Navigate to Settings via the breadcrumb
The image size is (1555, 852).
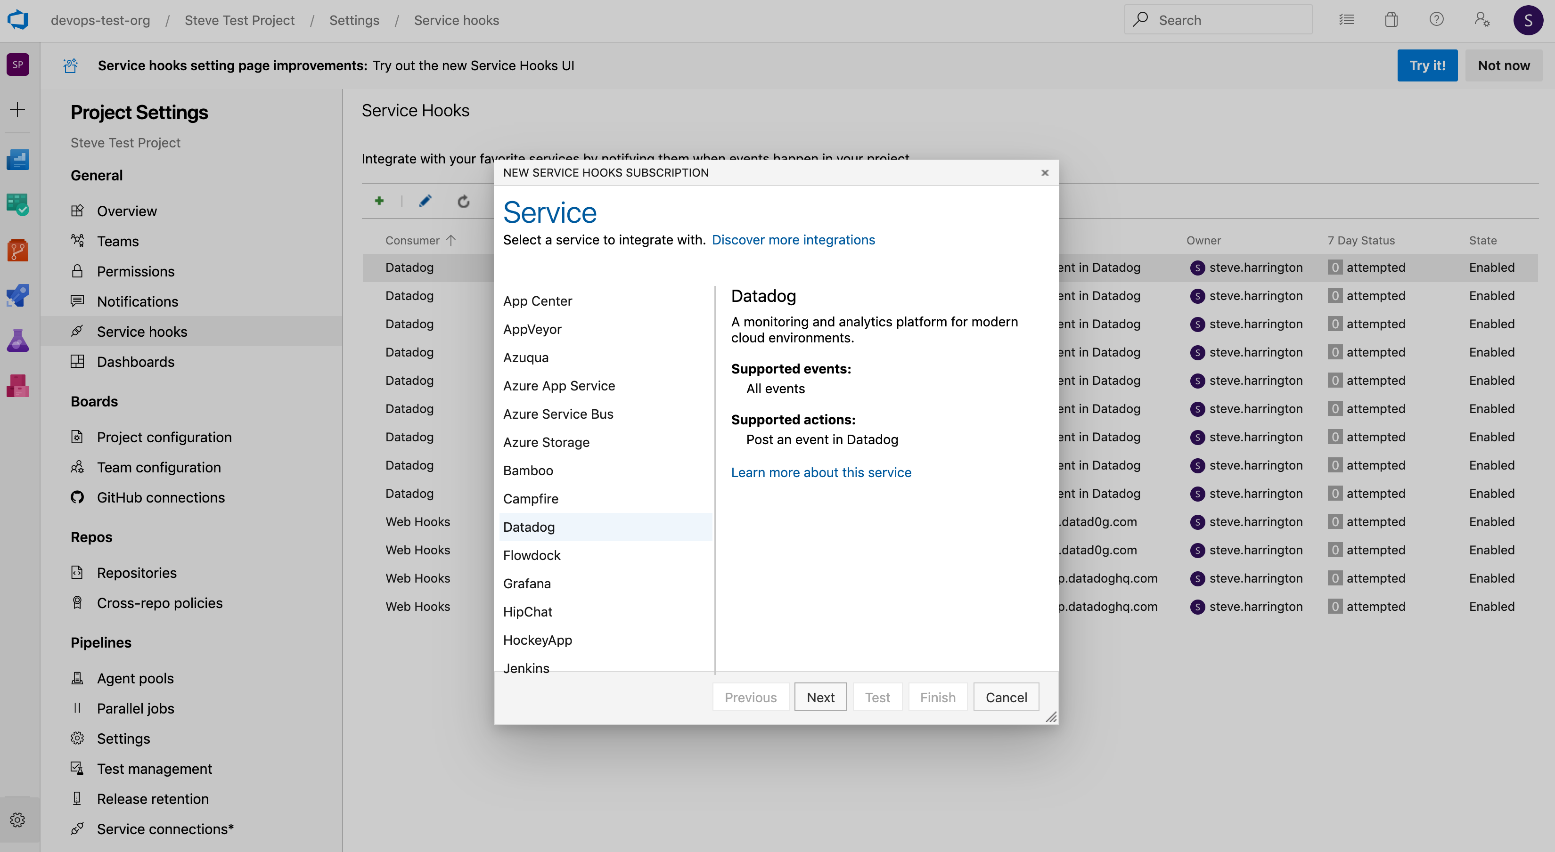pos(354,20)
